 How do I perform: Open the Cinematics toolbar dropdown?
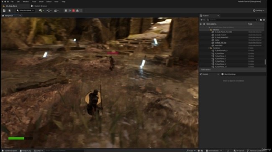[56, 10]
